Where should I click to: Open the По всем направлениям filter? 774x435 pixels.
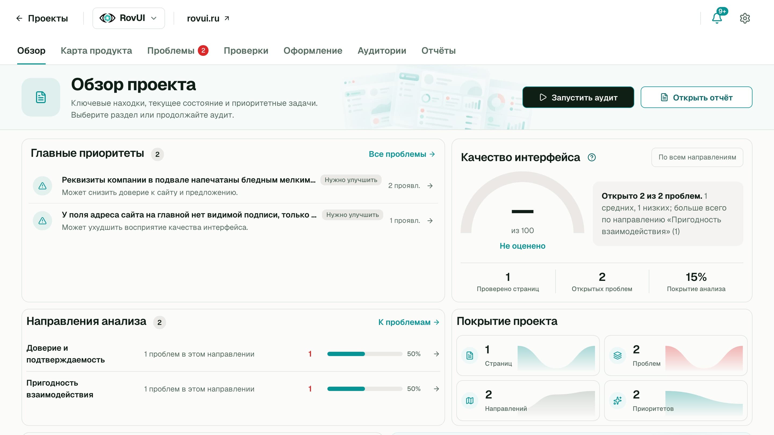(x=697, y=157)
